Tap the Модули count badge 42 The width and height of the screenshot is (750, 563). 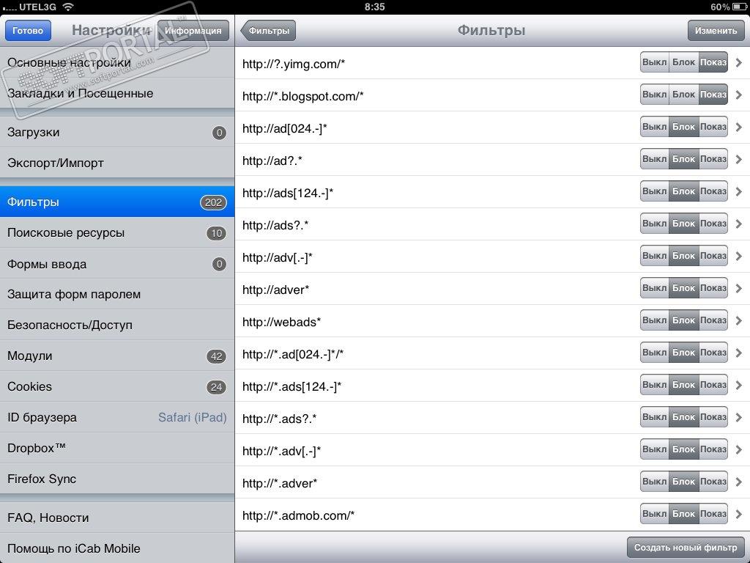(216, 356)
